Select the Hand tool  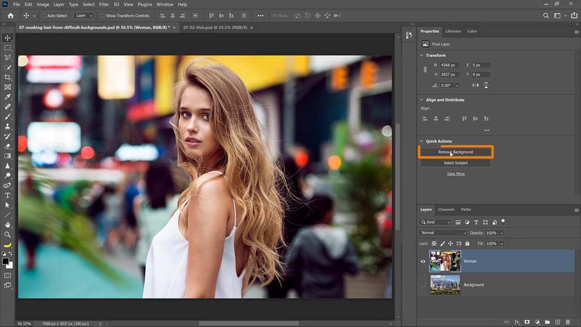tap(7, 225)
